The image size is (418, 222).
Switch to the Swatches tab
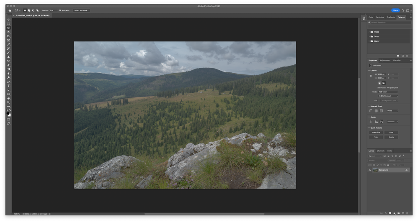point(380,17)
